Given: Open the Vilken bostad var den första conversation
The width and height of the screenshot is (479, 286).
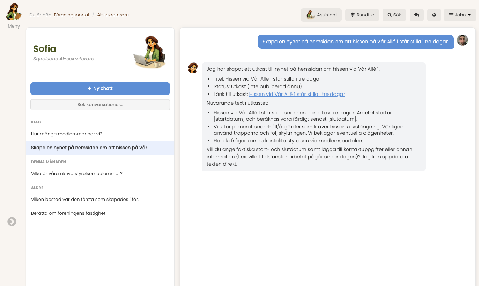Looking at the screenshot, I should pos(86,200).
